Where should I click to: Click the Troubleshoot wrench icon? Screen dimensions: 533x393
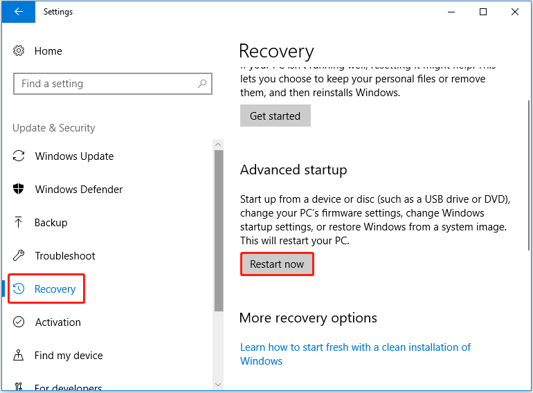(19, 255)
